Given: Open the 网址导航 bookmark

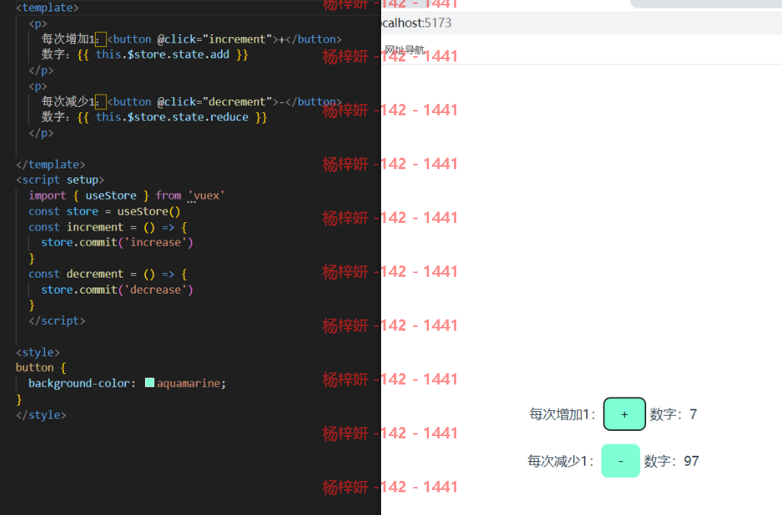Looking at the screenshot, I should tap(405, 50).
